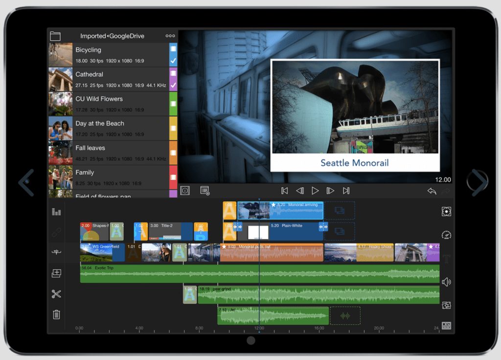
Task: Click the undo arrow
Action: pyautogui.click(x=432, y=191)
